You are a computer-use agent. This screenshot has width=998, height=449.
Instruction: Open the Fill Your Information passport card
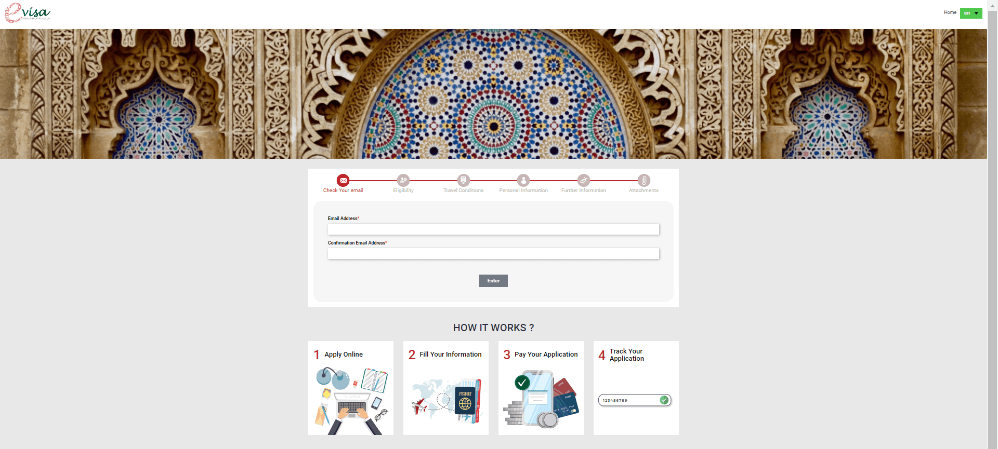[446, 388]
